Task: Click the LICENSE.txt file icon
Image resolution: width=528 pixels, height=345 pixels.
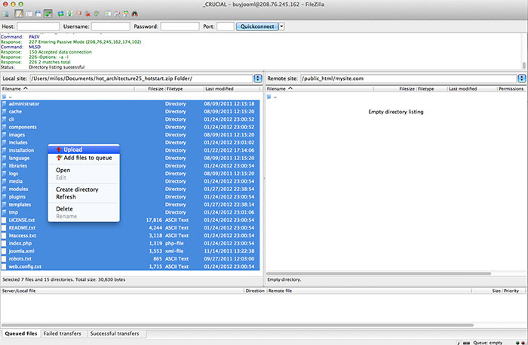Action: (x=4, y=220)
